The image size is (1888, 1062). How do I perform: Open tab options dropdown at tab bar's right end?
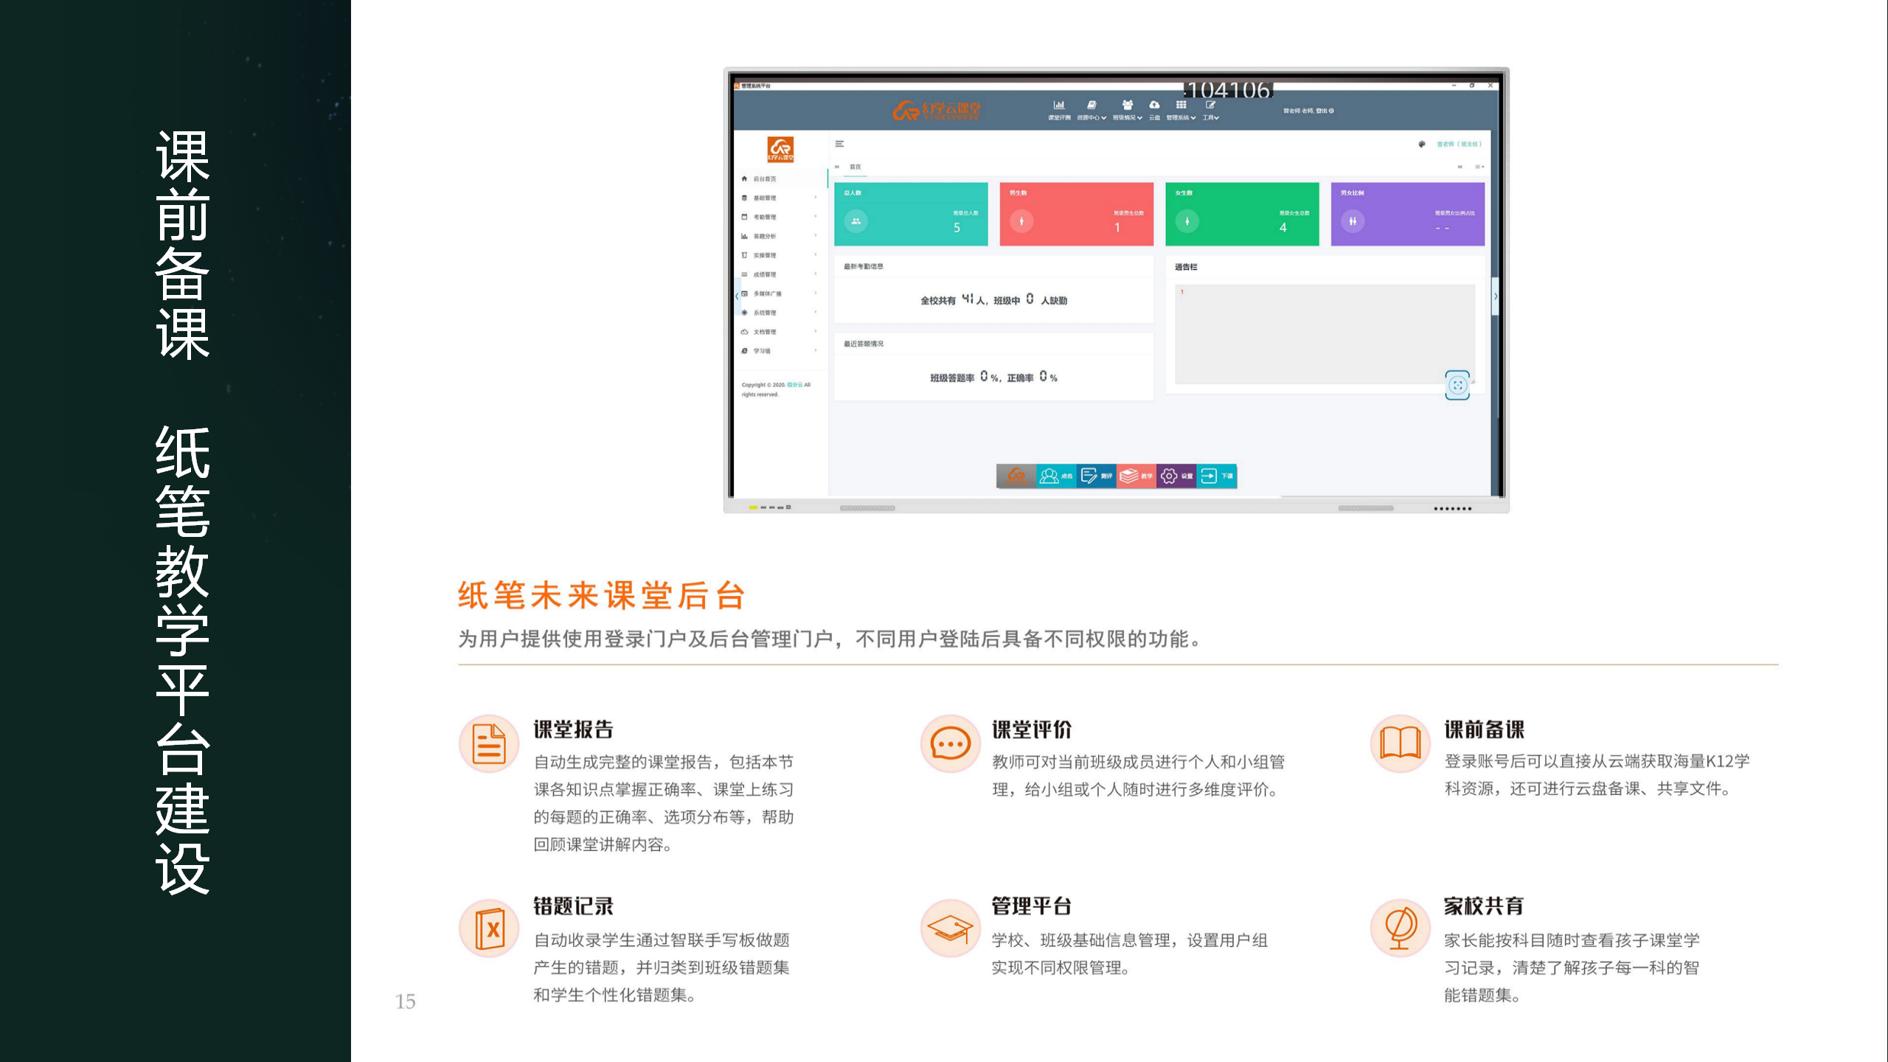click(1479, 167)
